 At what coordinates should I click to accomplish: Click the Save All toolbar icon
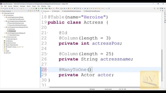7,9
